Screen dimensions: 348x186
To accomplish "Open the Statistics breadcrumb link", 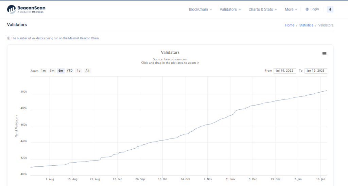I will (x=306, y=25).
